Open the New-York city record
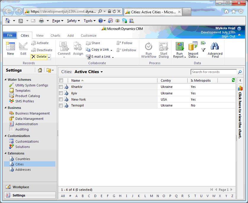Viewport: 248px width, 203px height. (x=78, y=99)
